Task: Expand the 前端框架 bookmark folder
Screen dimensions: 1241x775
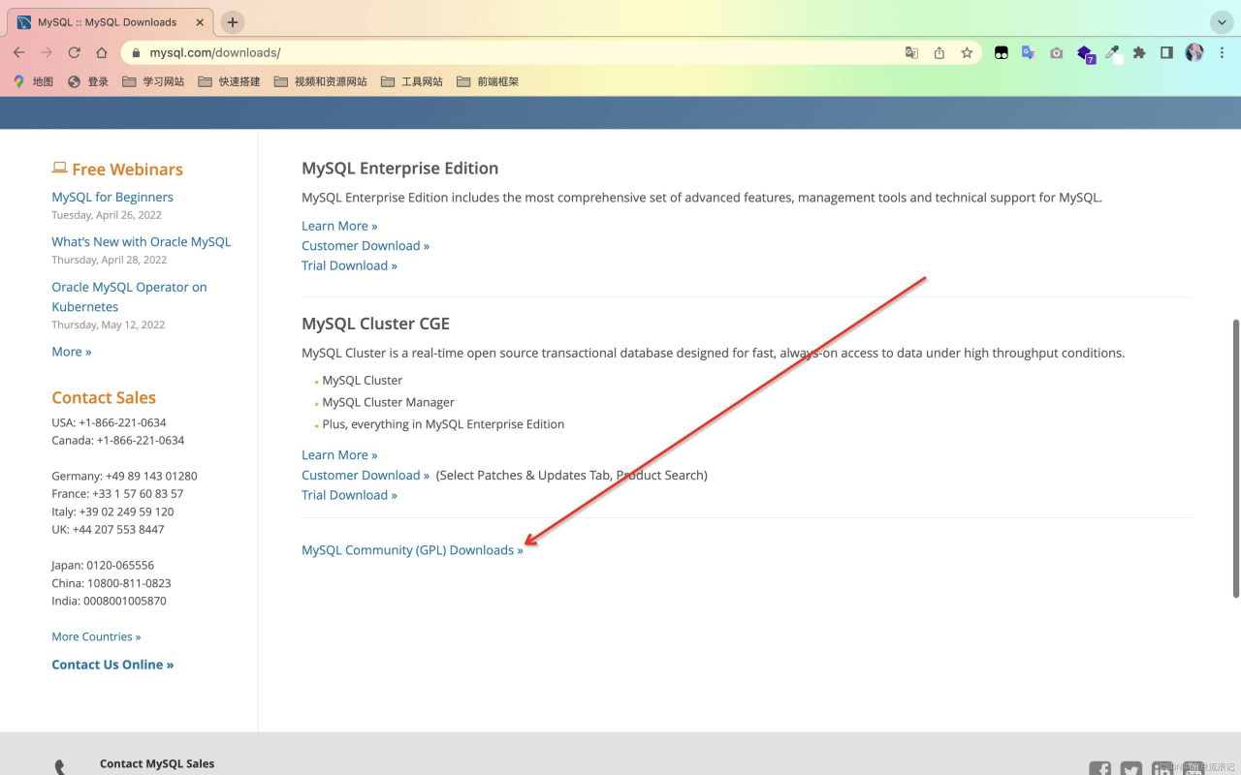Action: point(488,81)
